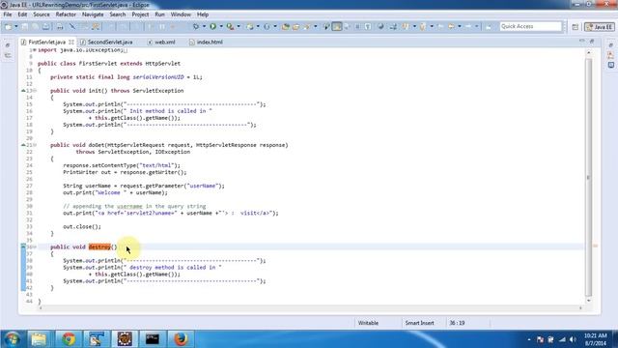The width and height of the screenshot is (618, 348).
Task: Click the Print toolbar icon
Action: [60, 26]
